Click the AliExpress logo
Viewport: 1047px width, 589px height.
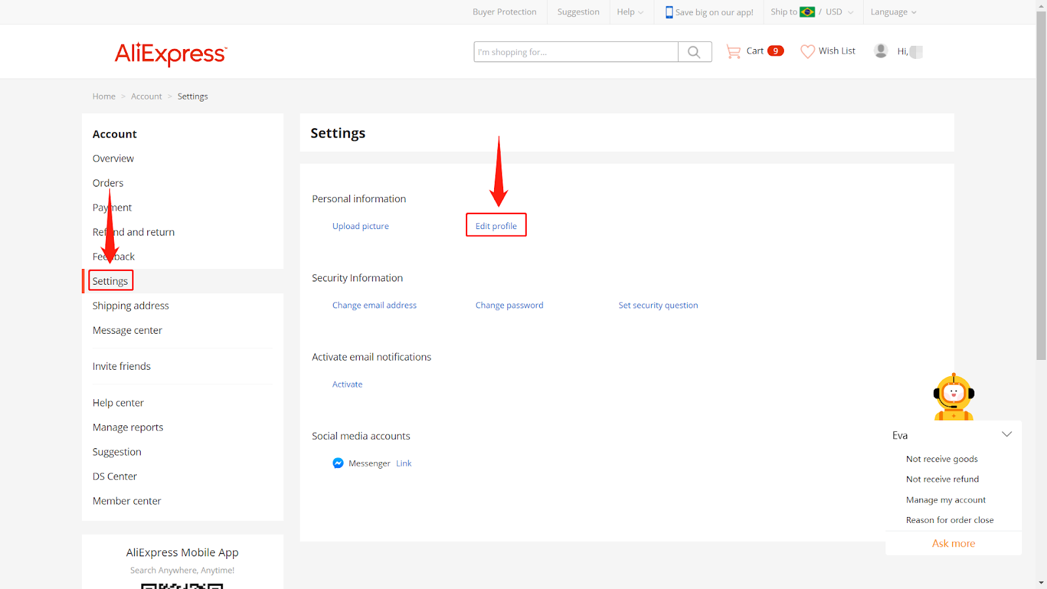tap(171, 53)
